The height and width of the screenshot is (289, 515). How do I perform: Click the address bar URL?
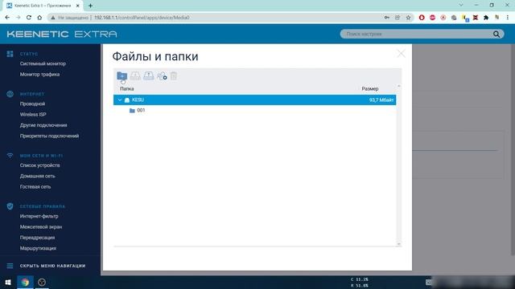pyautogui.click(x=142, y=18)
